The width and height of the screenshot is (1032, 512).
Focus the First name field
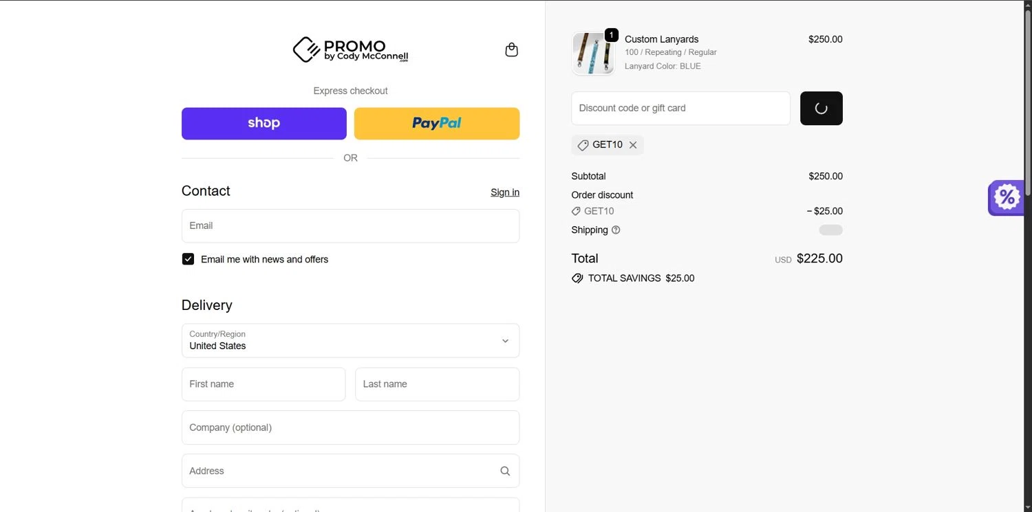[264, 384]
